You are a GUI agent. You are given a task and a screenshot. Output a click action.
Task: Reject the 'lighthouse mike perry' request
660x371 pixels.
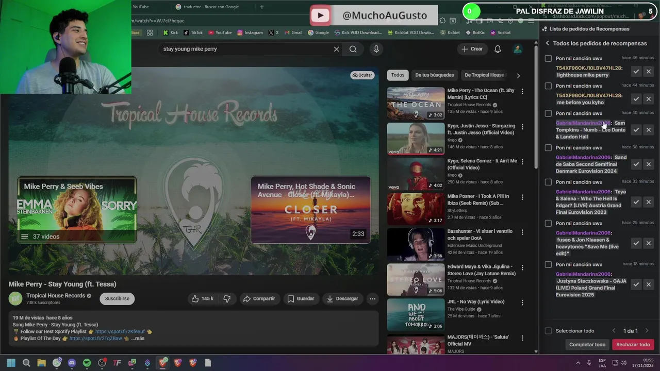click(649, 72)
